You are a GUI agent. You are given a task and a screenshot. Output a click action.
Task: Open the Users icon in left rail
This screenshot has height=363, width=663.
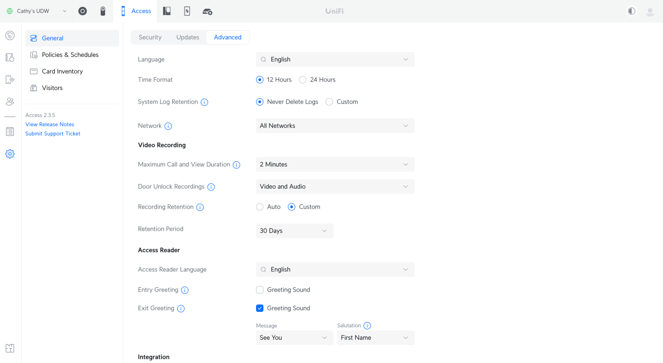point(10,102)
